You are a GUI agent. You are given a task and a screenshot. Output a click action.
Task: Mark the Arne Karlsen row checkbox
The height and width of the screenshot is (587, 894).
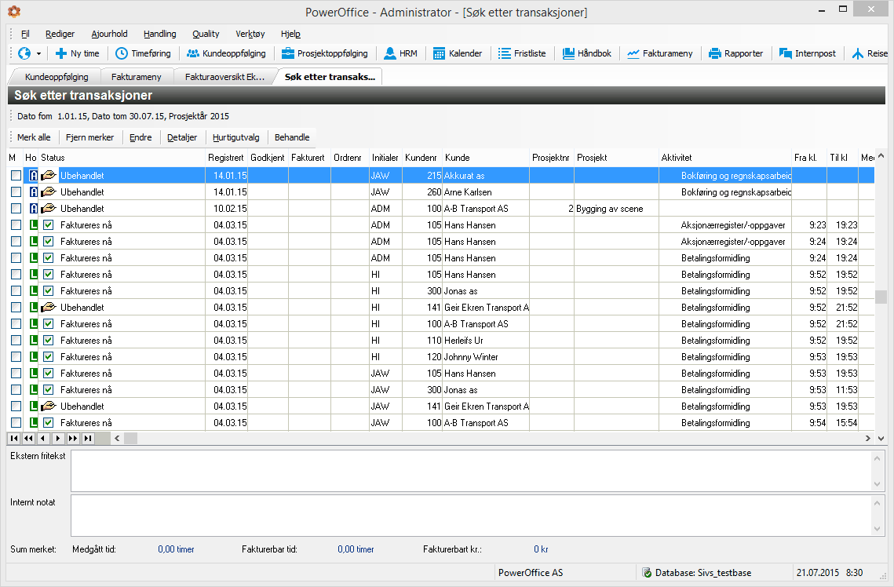16,192
